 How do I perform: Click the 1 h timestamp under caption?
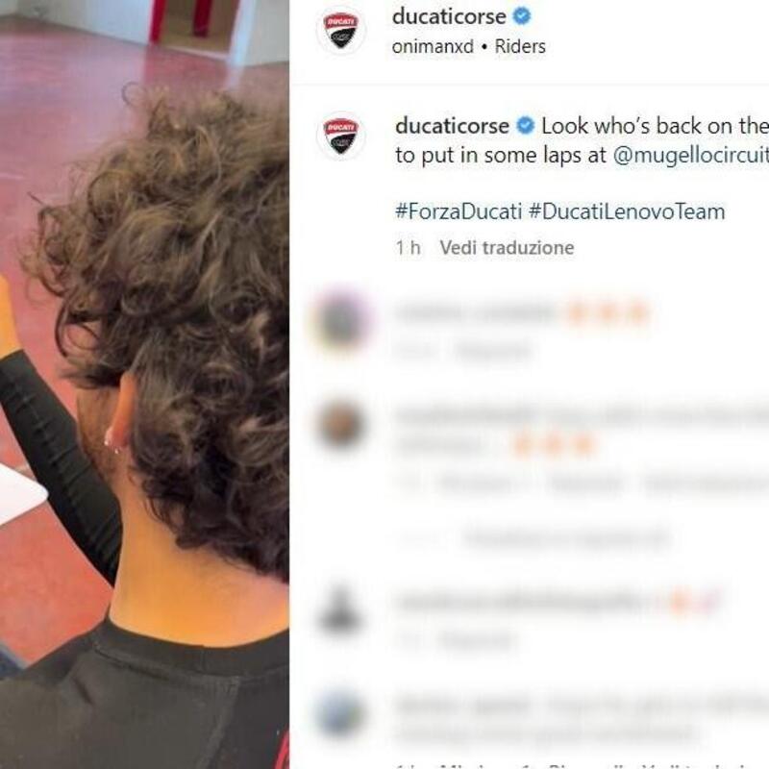coord(408,248)
